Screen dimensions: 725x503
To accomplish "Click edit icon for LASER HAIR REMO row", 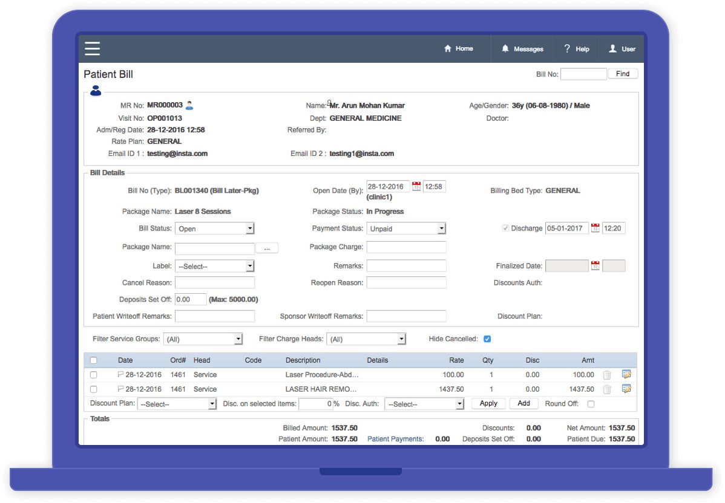I will pos(626,389).
